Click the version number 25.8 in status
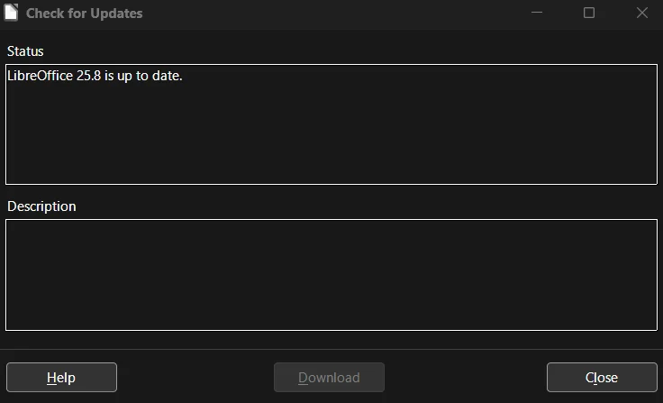The width and height of the screenshot is (663, 403). click(x=88, y=76)
